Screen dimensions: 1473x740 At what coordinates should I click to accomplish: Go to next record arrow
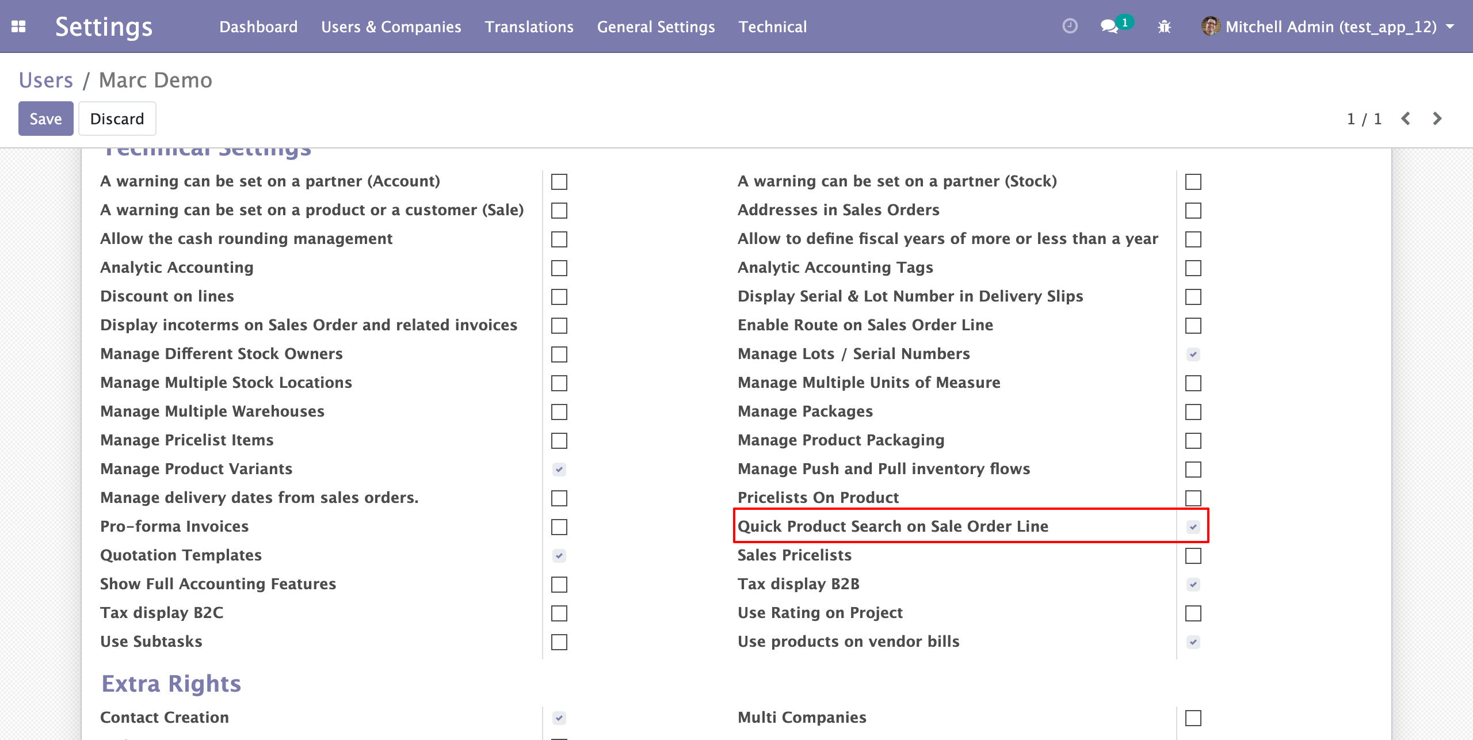pos(1437,119)
